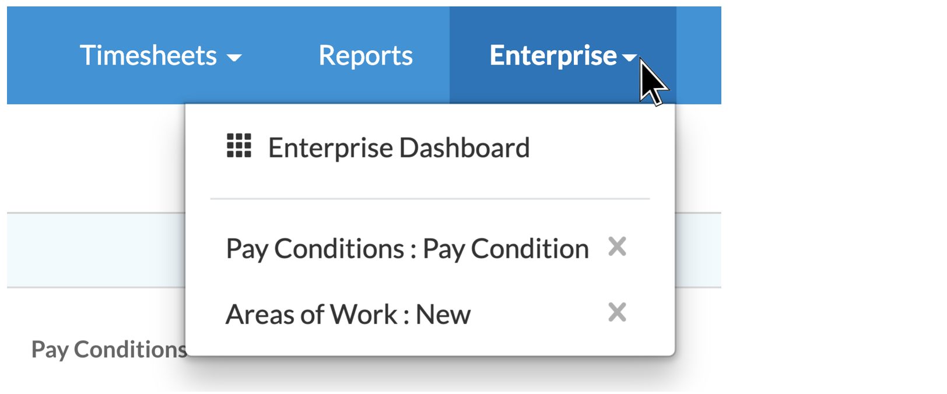This screenshot has height=394, width=947.
Task: Click the grid icon left of Enterprise Dashboard text
Action: pyautogui.click(x=240, y=147)
